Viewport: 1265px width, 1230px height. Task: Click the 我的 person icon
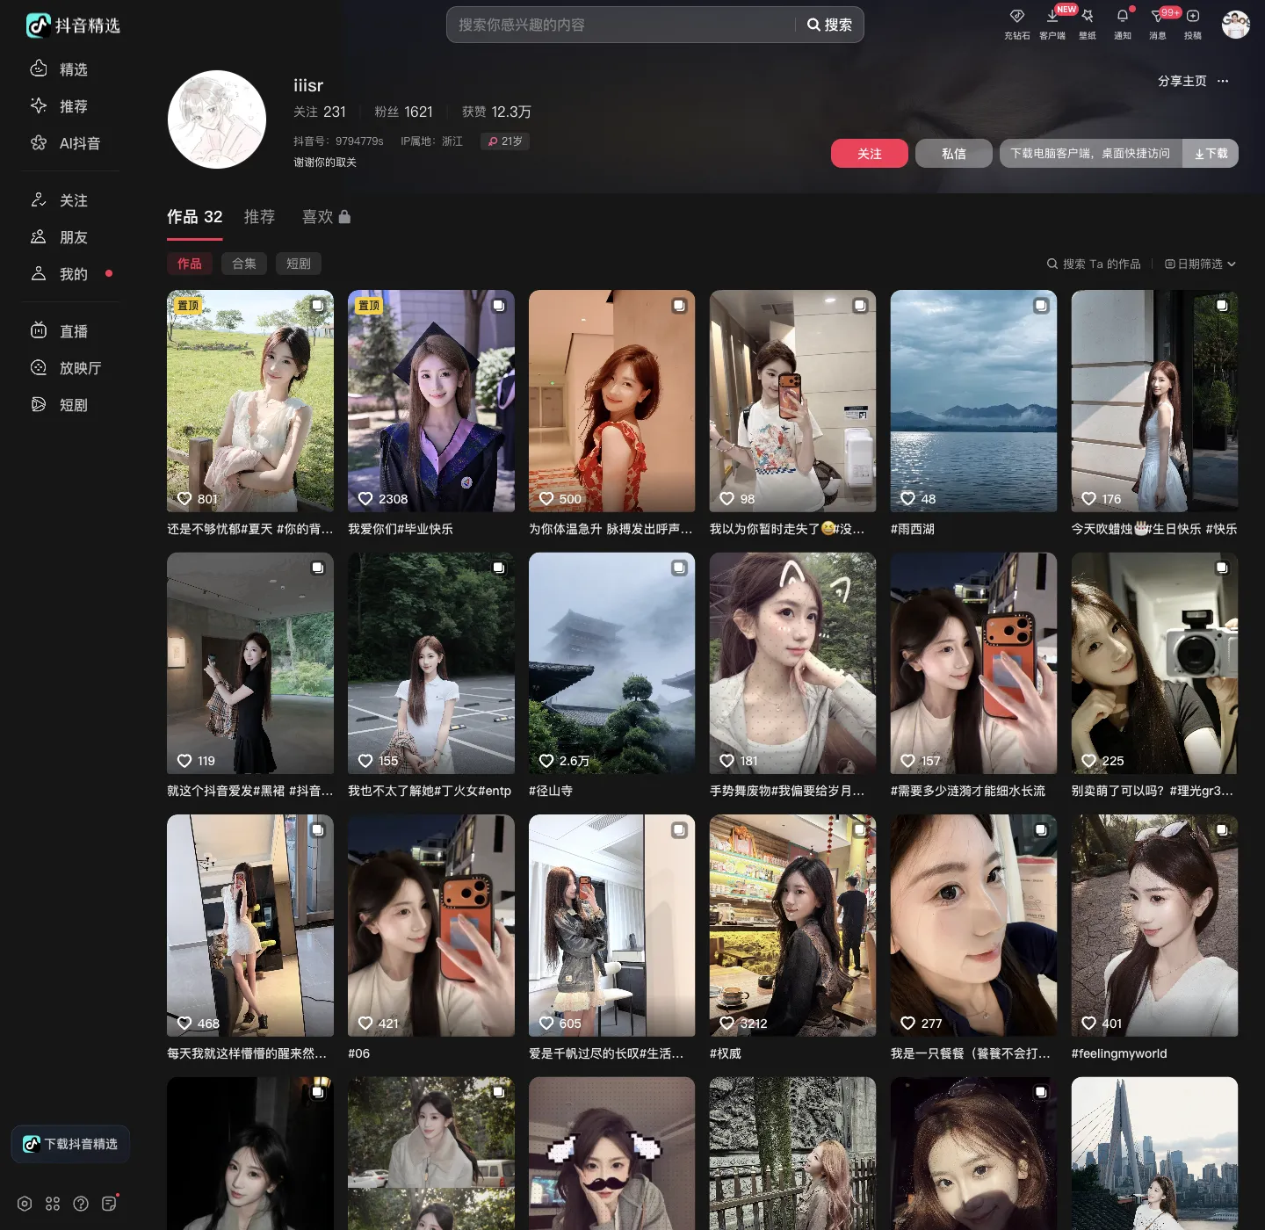click(x=39, y=273)
